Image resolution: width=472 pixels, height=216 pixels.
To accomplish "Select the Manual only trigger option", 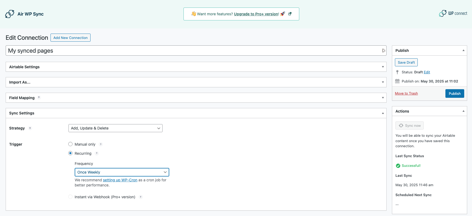I will point(70,144).
